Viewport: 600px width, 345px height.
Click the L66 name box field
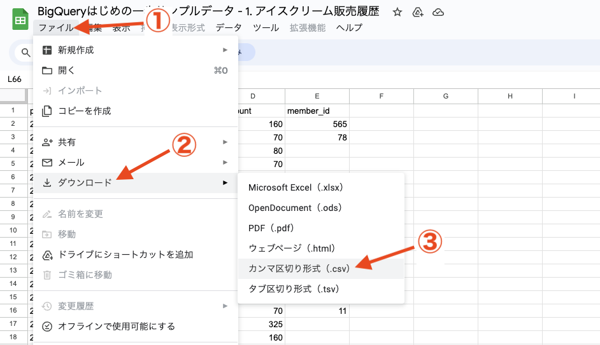pyautogui.click(x=15, y=79)
